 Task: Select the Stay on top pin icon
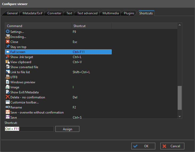tap(8, 47)
